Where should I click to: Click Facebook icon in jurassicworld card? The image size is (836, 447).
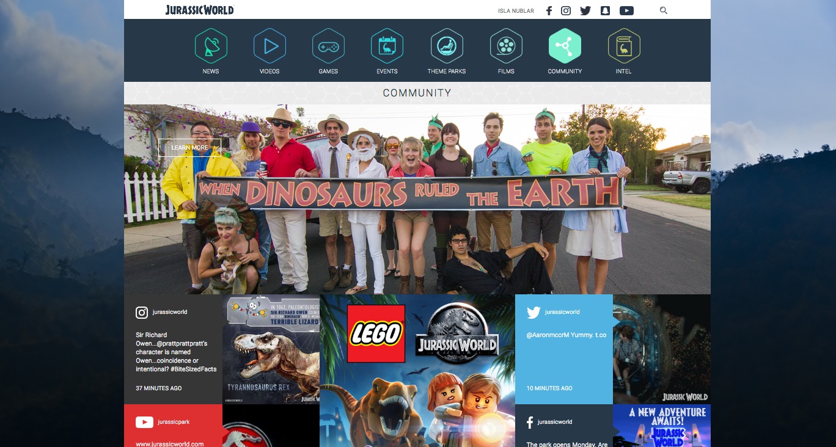click(530, 422)
